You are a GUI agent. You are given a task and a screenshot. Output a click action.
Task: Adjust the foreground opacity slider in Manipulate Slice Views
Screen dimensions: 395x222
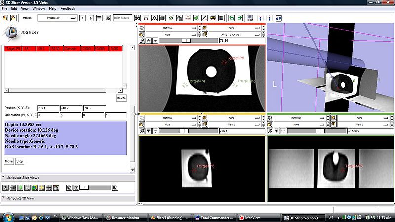95,187
